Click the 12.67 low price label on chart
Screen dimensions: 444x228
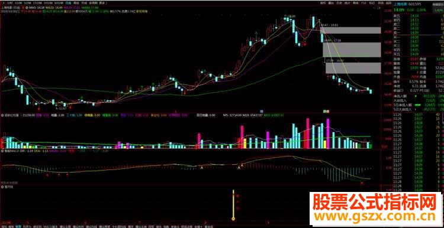(63, 108)
